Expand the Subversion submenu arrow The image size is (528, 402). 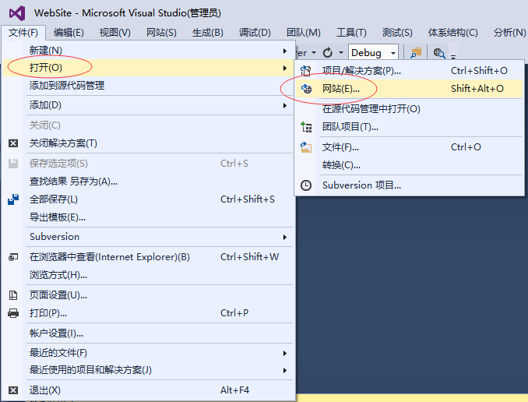point(285,237)
